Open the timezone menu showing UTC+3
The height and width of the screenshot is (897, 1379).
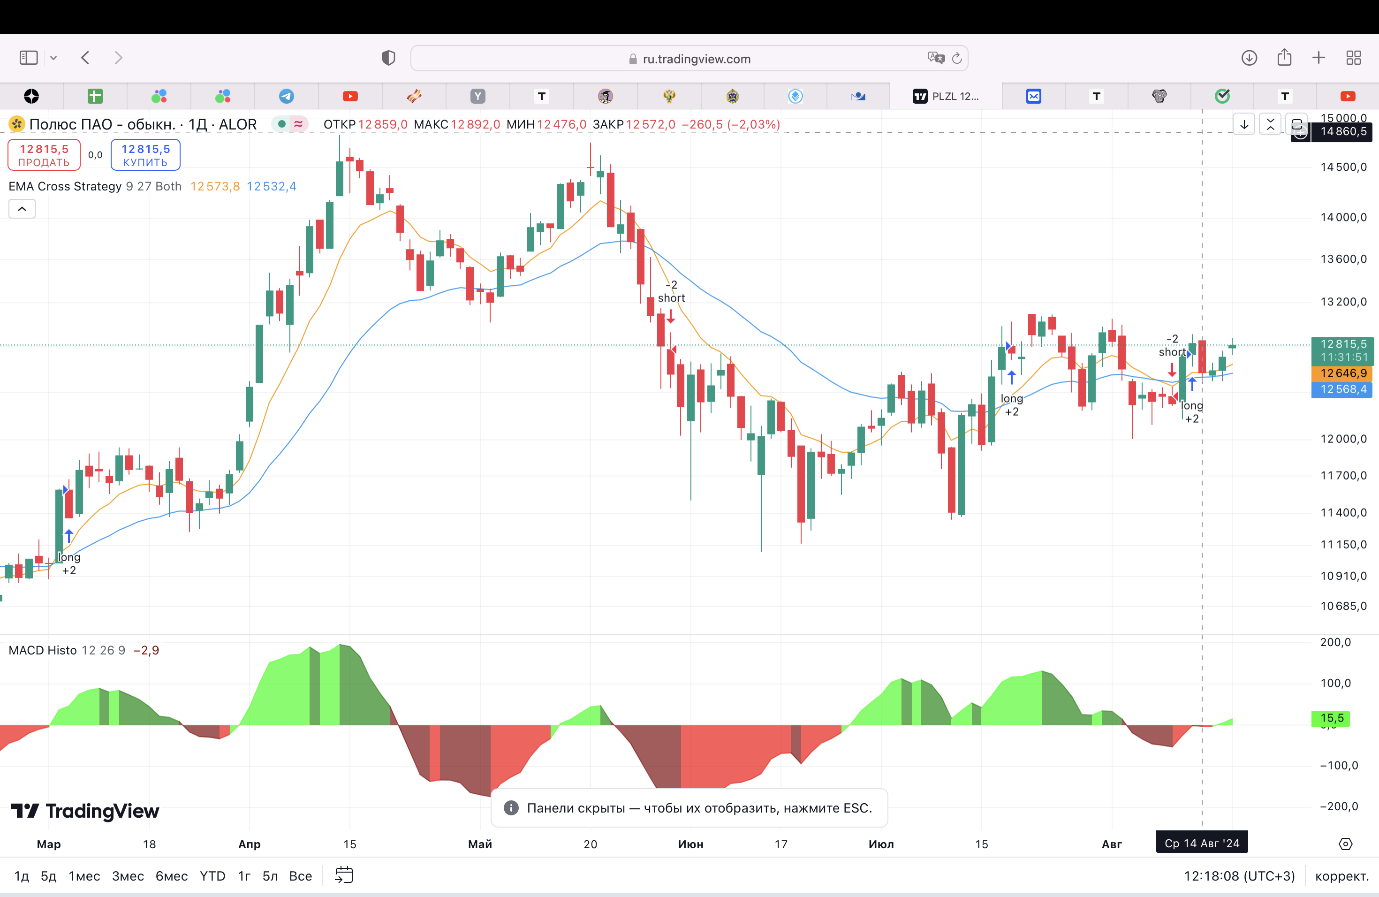click(x=1239, y=875)
